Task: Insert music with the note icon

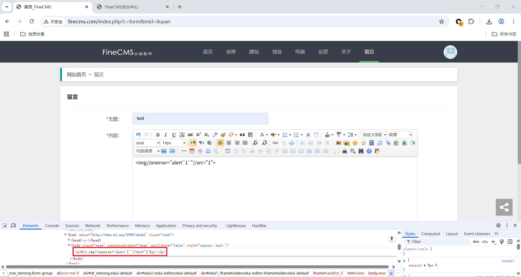Action: 380,143
